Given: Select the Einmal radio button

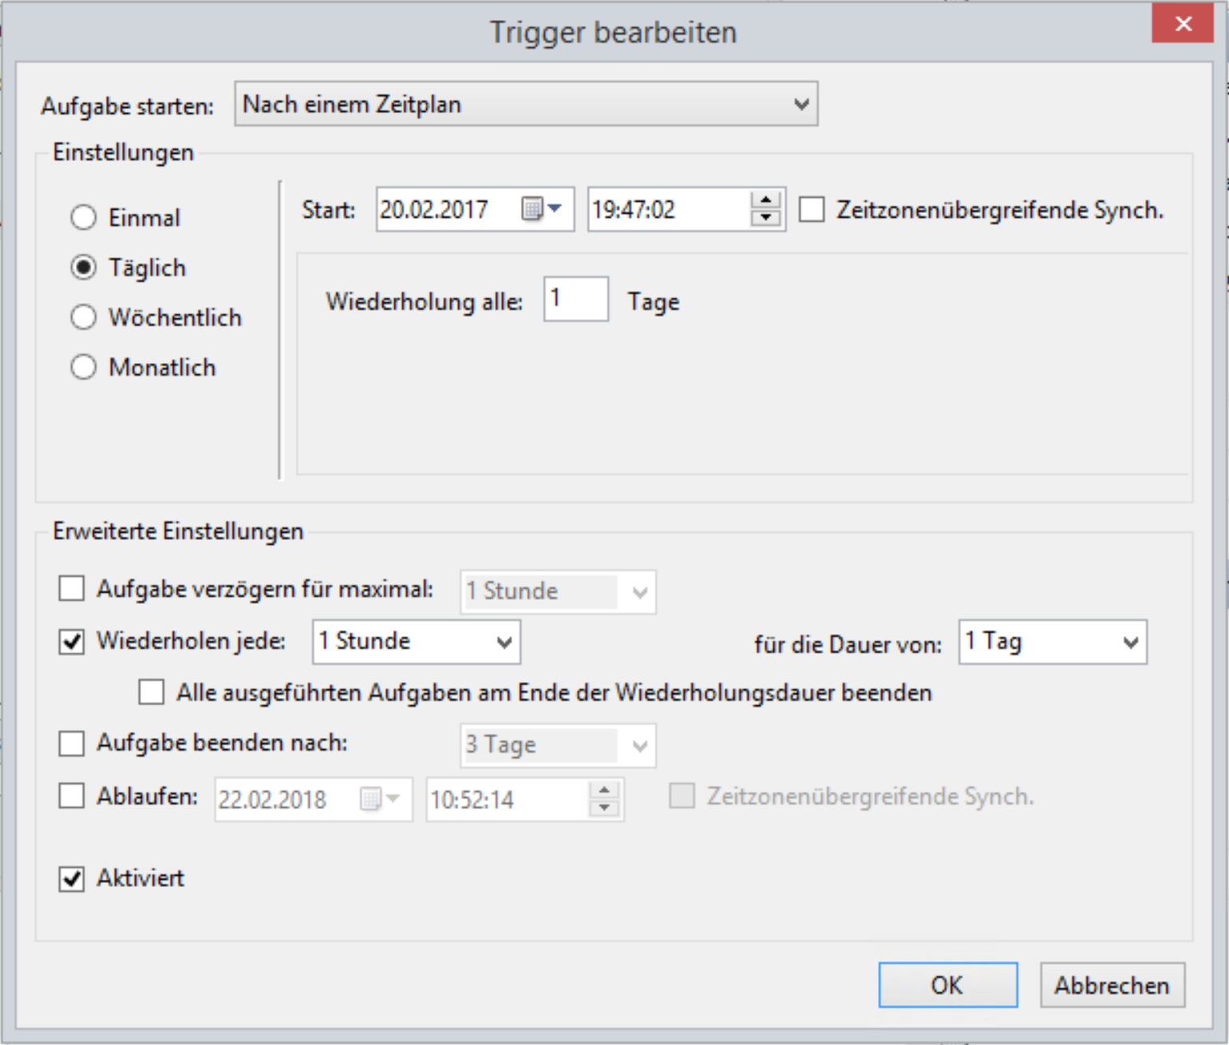Looking at the screenshot, I should [x=84, y=218].
